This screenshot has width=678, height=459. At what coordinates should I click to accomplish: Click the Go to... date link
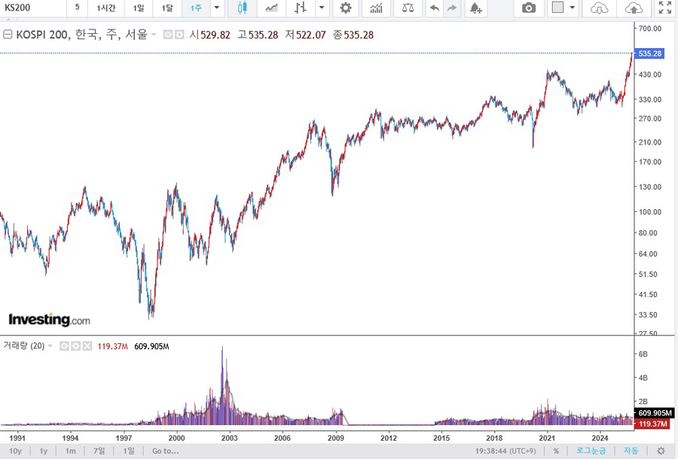(165, 451)
